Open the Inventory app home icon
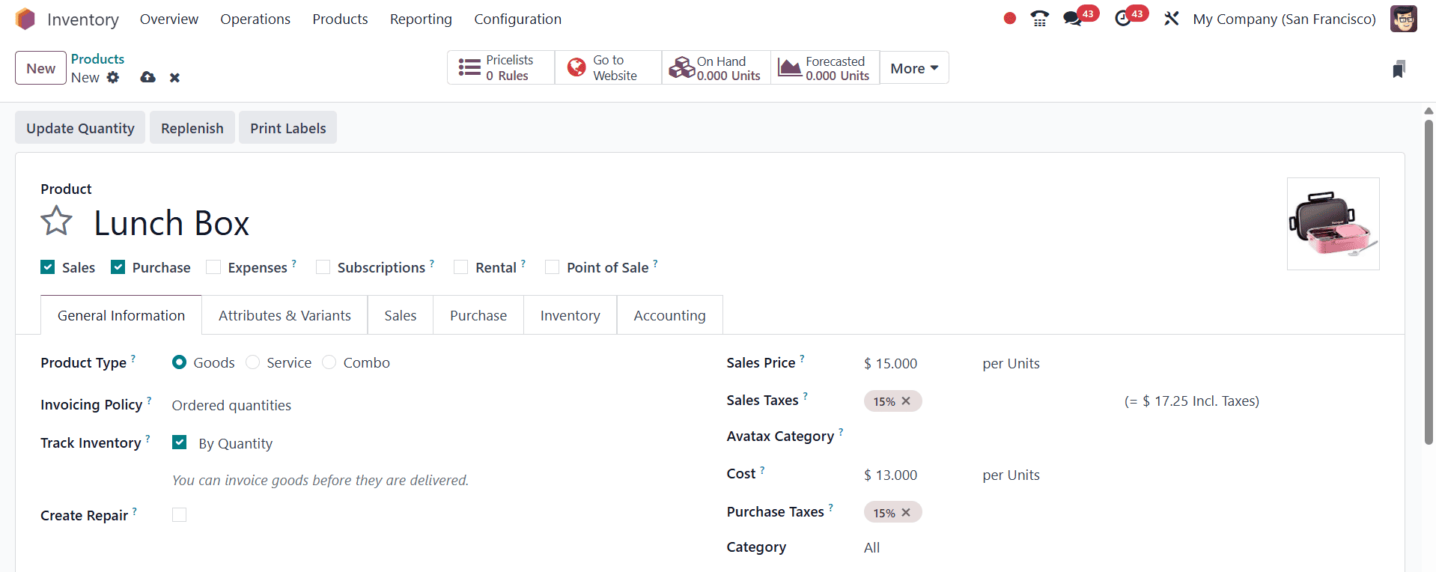 (25, 19)
